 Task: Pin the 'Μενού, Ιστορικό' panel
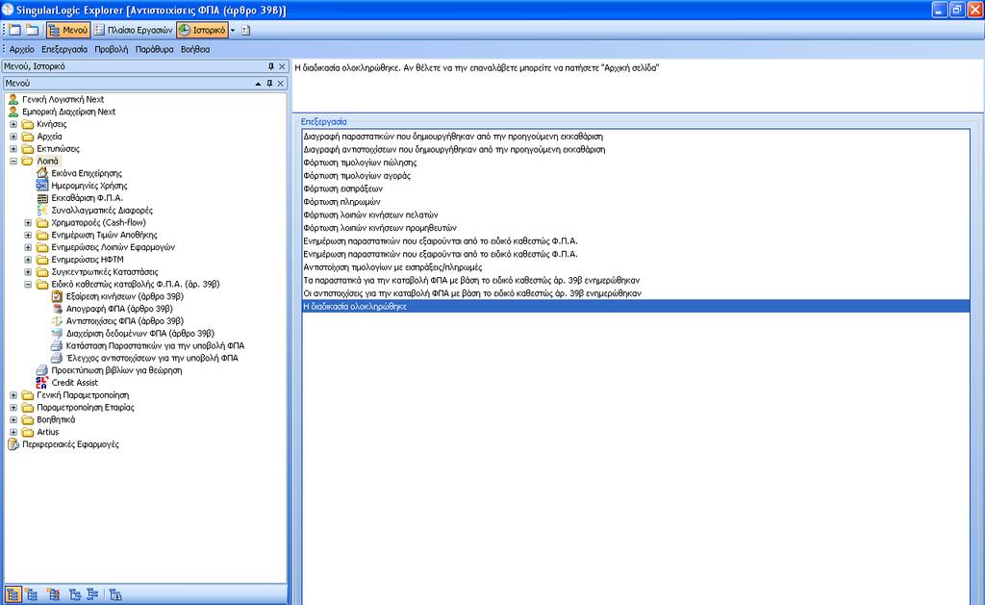[270, 66]
